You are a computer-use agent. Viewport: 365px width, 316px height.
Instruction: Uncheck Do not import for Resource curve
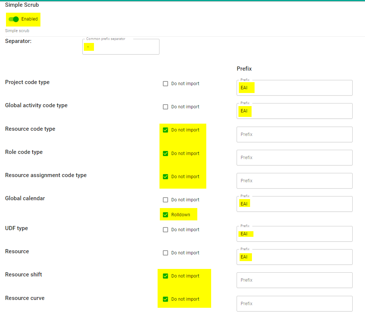(x=165, y=299)
